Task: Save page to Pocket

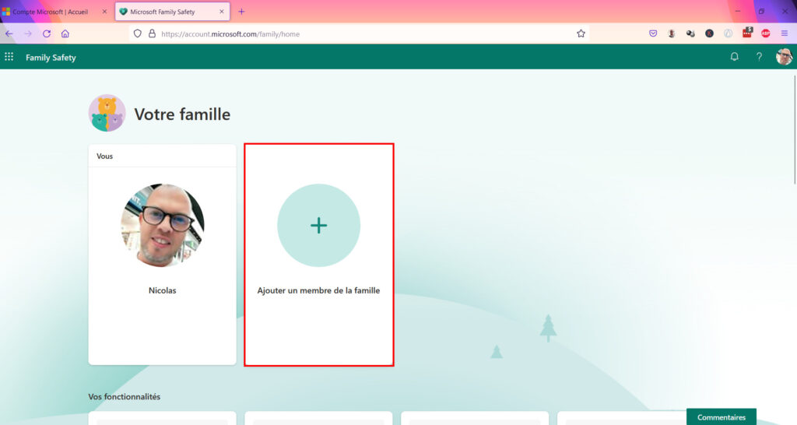Action: coord(653,33)
